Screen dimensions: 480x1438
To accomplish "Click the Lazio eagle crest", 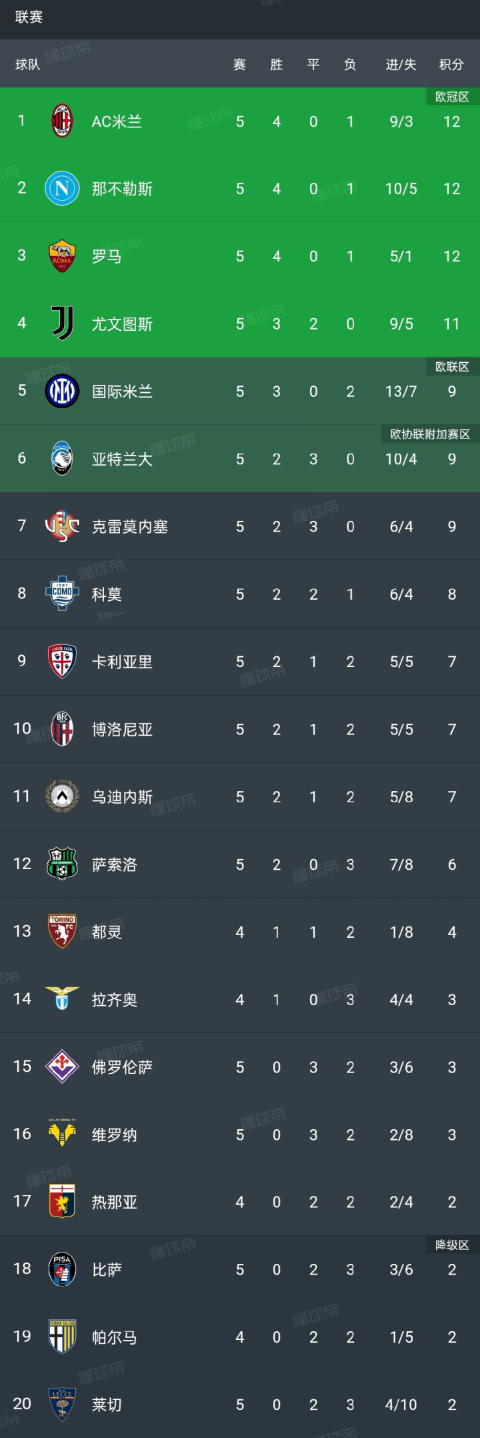I will point(62,999).
